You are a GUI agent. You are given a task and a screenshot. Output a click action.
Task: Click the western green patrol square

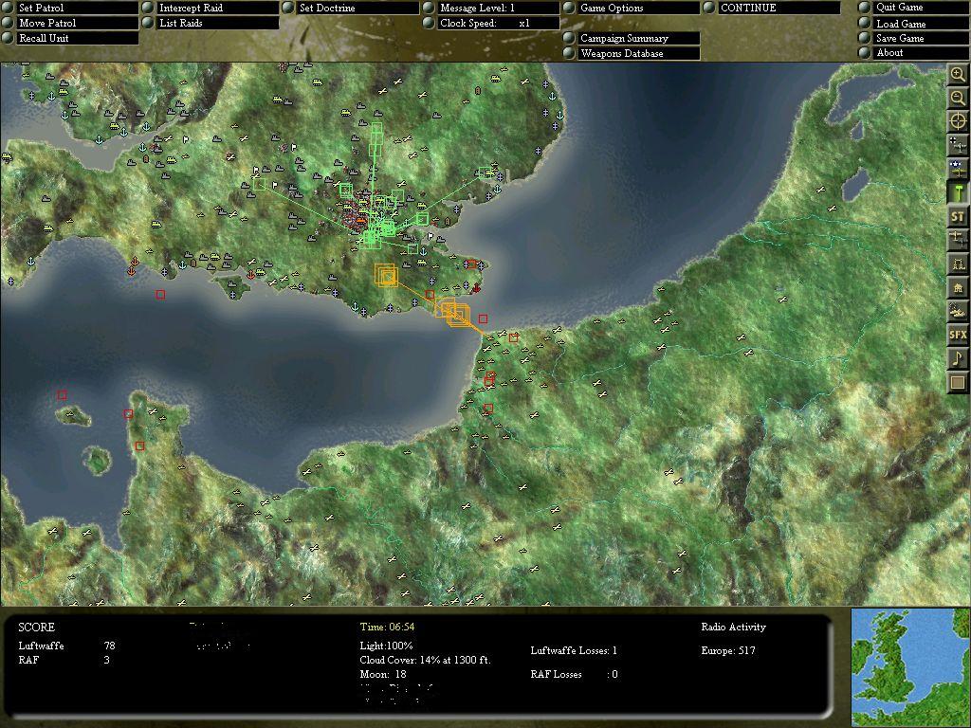coord(260,184)
